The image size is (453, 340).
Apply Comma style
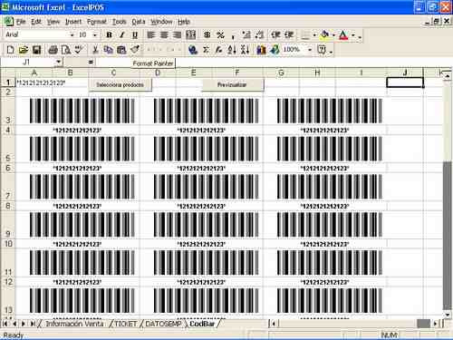coord(233,35)
